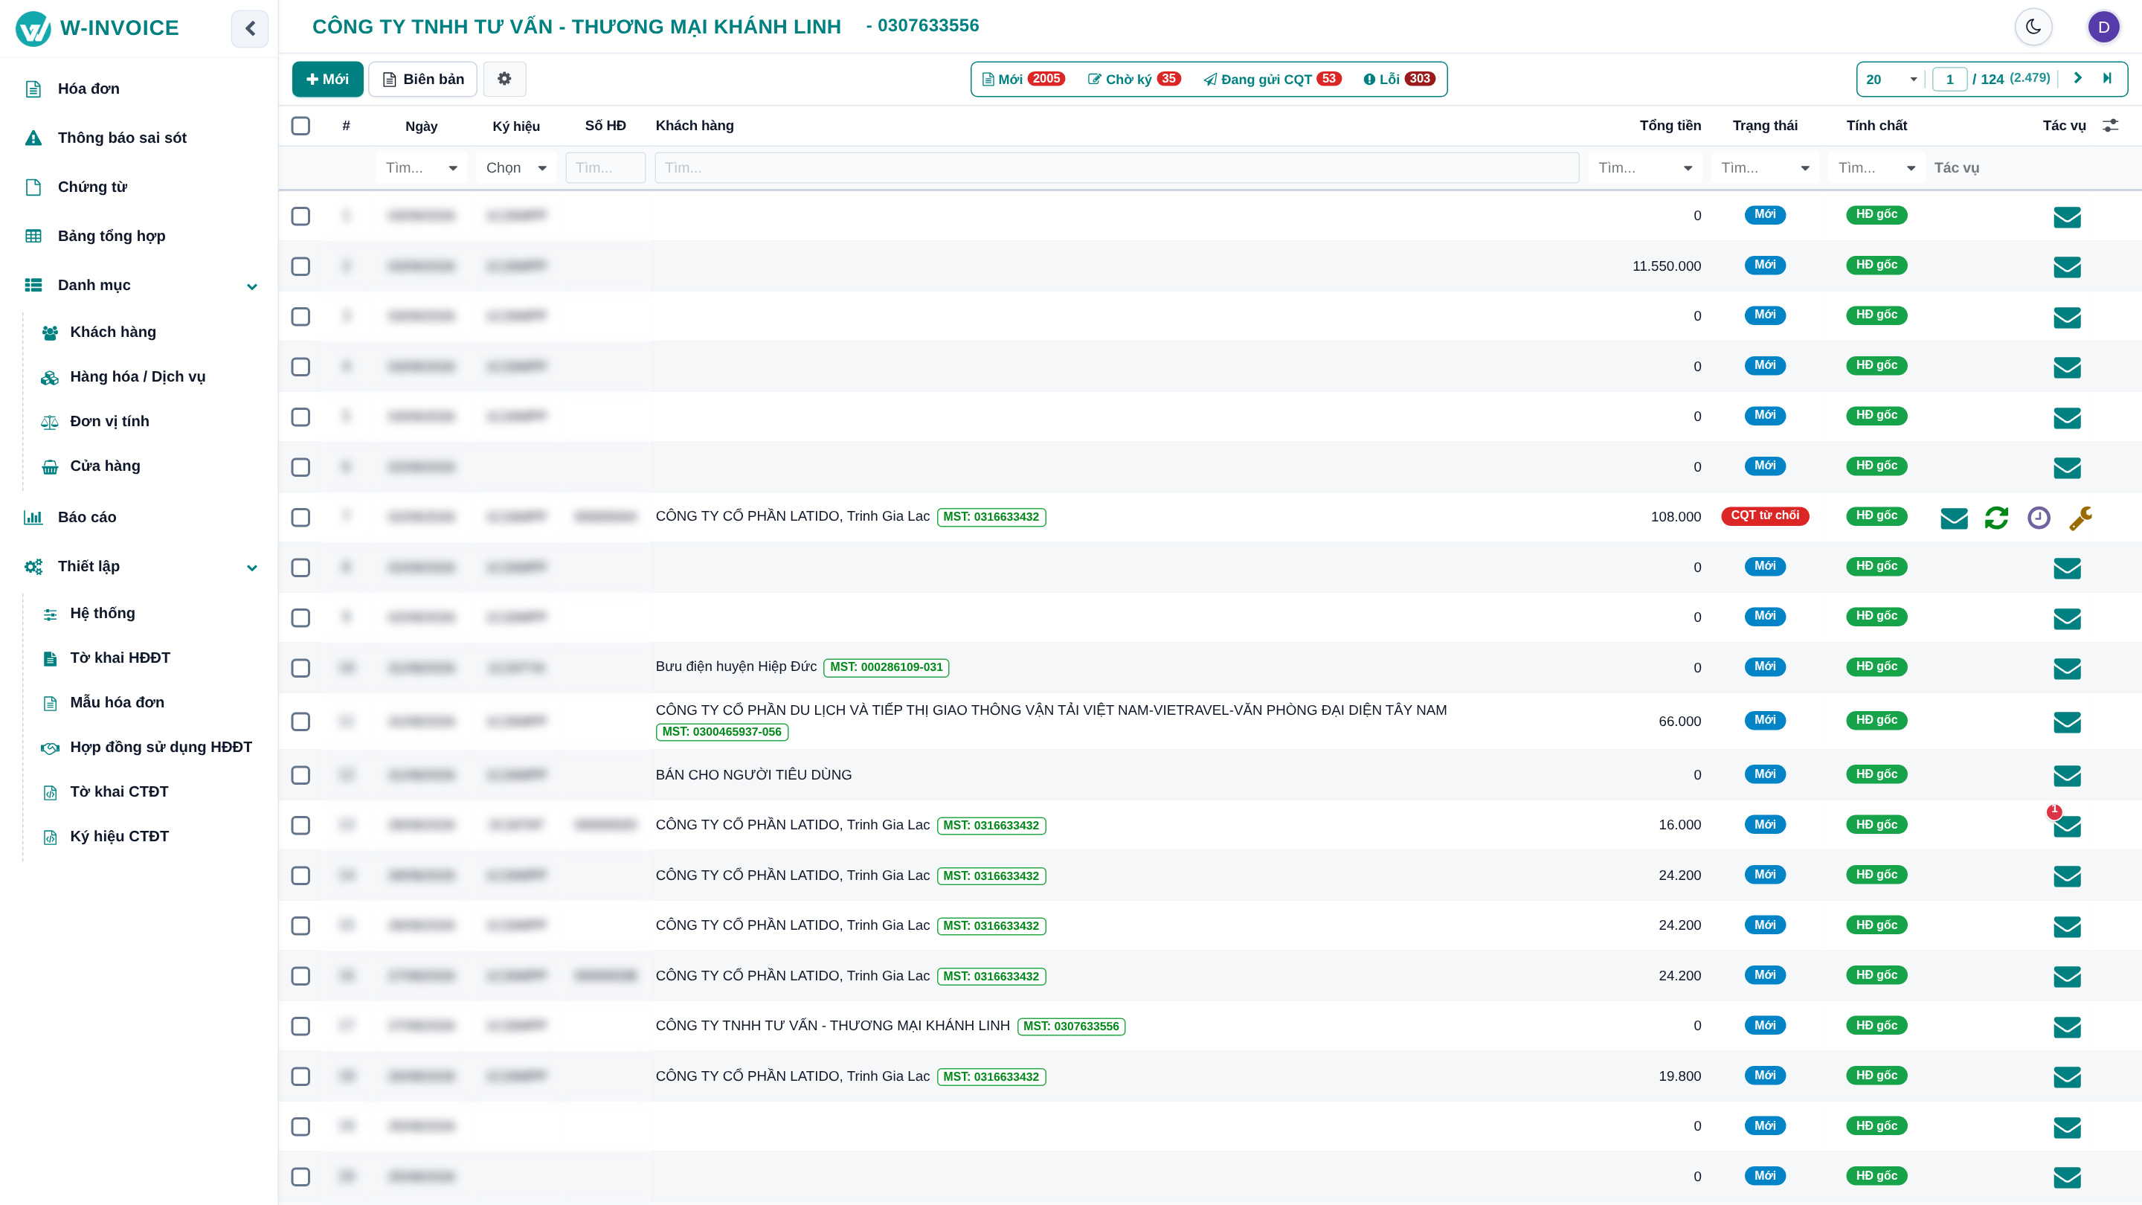Click the current page number field

click(x=1949, y=79)
